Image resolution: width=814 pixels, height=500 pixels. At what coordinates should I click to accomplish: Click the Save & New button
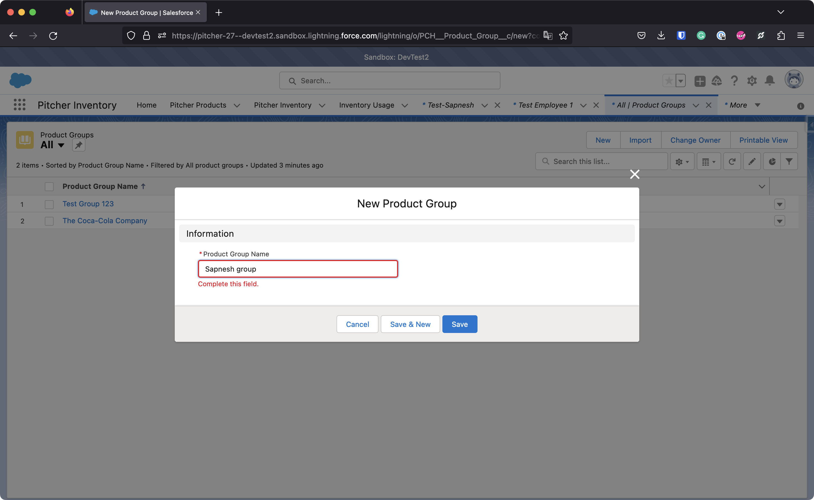click(410, 324)
